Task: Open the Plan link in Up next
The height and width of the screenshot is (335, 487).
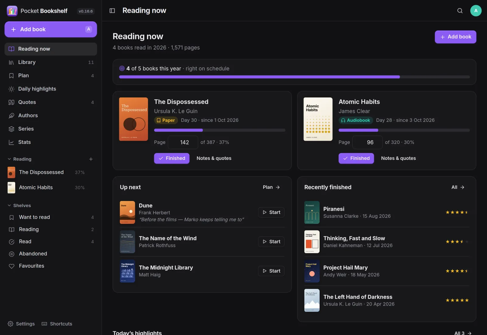Action: click(x=271, y=187)
